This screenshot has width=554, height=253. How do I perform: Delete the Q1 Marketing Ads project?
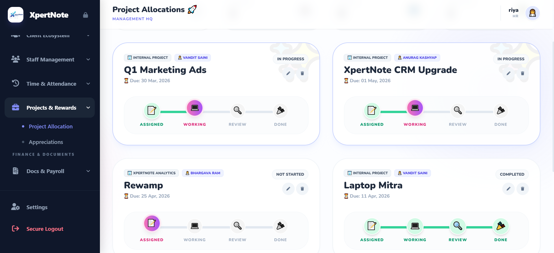[x=302, y=73]
